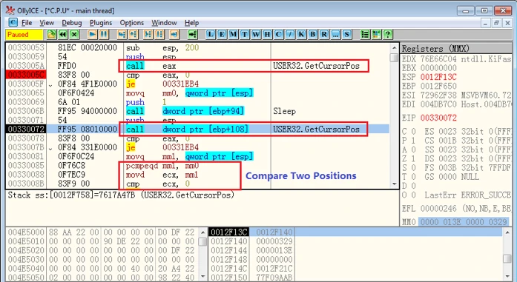The height and width of the screenshot is (282, 517).
Task: Open the Plugins menu
Action: (x=101, y=23)
